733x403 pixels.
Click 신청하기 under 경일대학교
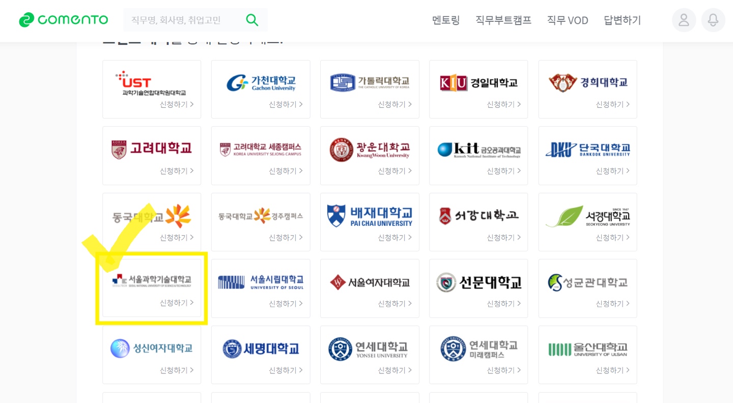coord(504,104)
